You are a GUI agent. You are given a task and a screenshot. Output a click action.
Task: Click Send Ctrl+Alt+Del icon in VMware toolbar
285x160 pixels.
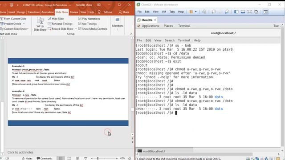[204, 12]
